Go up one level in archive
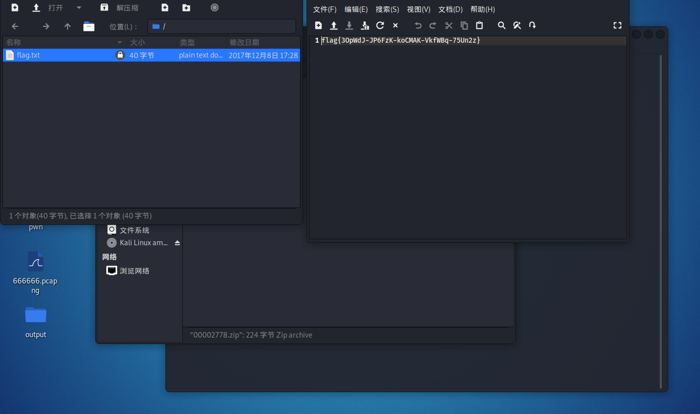Screen dimensions: 700x414 pos(68,26)
